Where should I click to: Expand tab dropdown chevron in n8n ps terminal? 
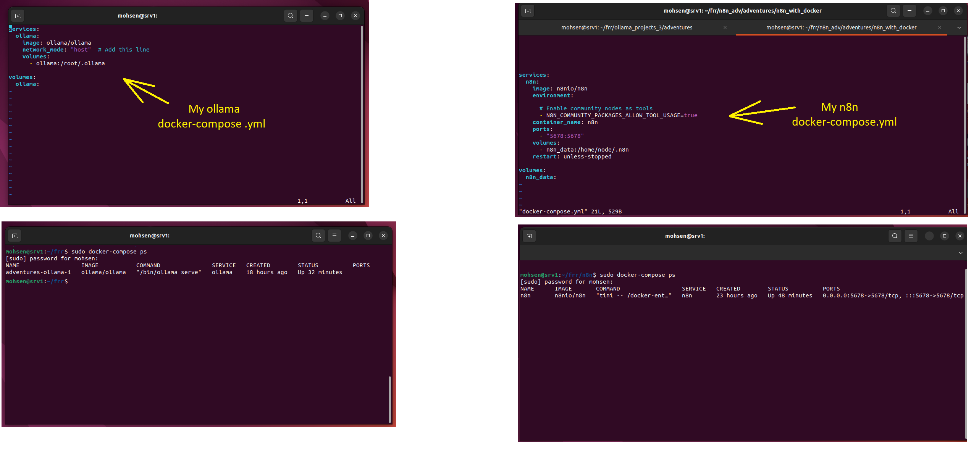click(961, 253)
